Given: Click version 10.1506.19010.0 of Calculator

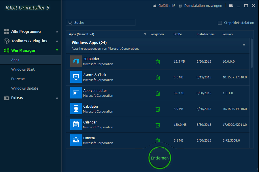Looking at the screenshot, I should (235, 109).
